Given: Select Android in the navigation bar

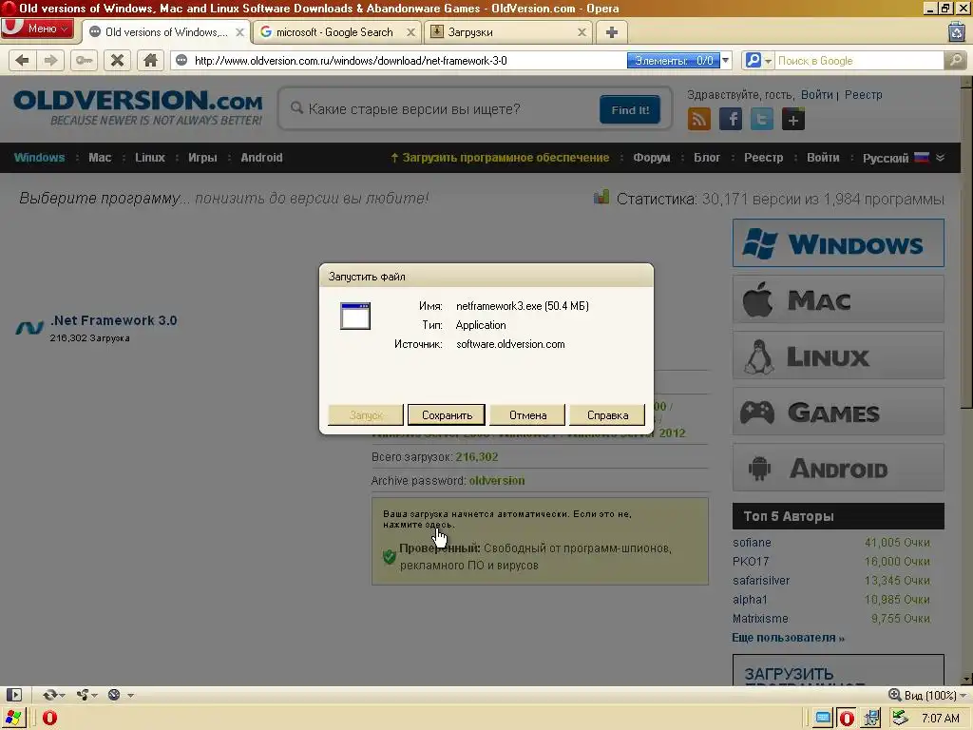Looking at the screenshot, I should coord(261,158).
